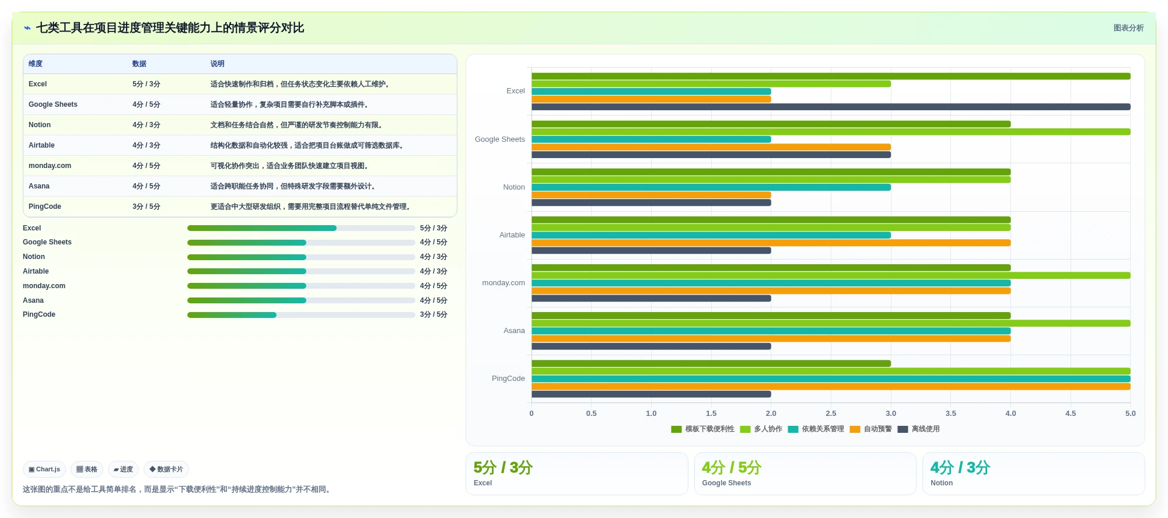This screenshot has width=1168, height=518.
Task: Click the monday.com y-axis label in chart
Action: pos(503,283)
